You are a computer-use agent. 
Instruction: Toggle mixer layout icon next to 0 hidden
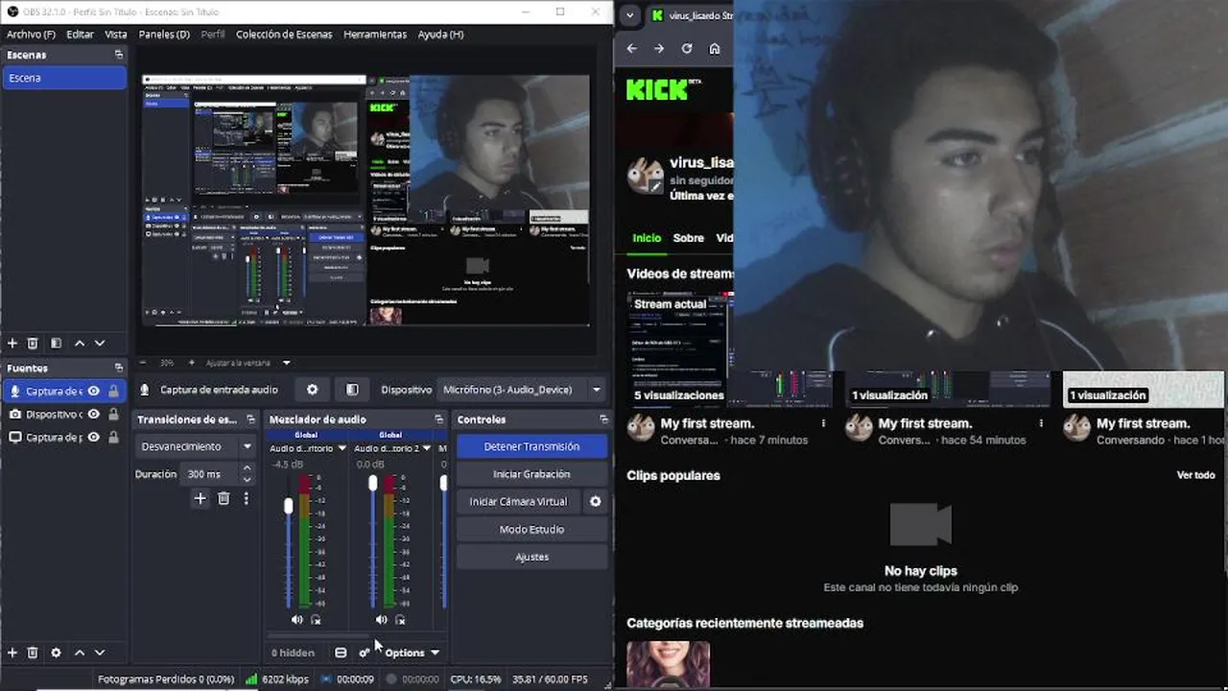tap(341, 653)
